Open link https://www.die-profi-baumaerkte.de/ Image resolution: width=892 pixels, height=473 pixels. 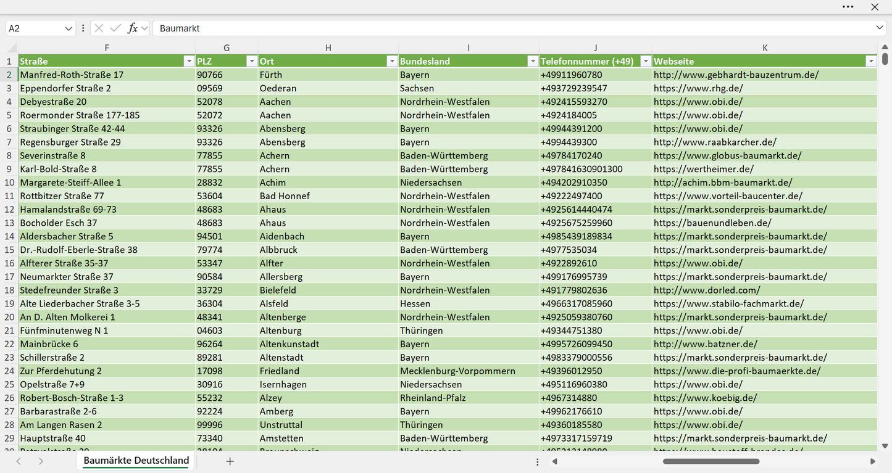pos(737,371)
